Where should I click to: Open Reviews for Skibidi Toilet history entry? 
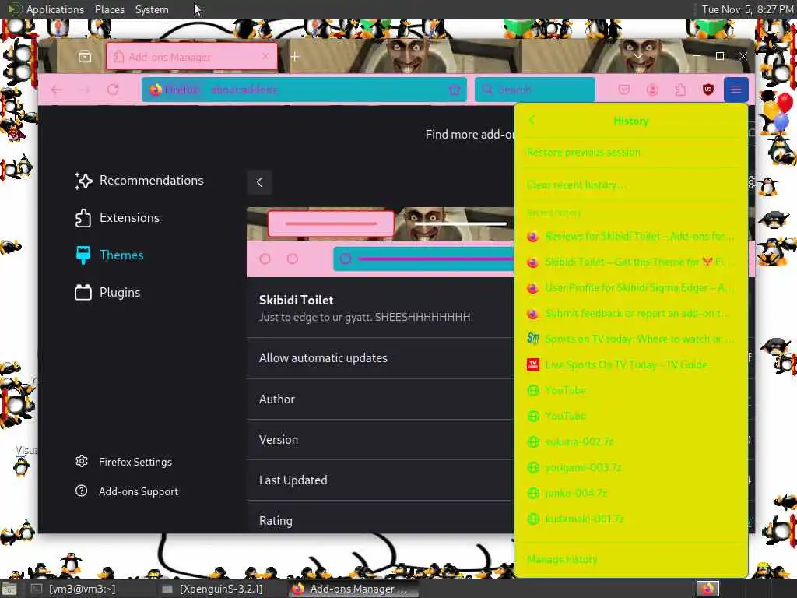point(630,237)
